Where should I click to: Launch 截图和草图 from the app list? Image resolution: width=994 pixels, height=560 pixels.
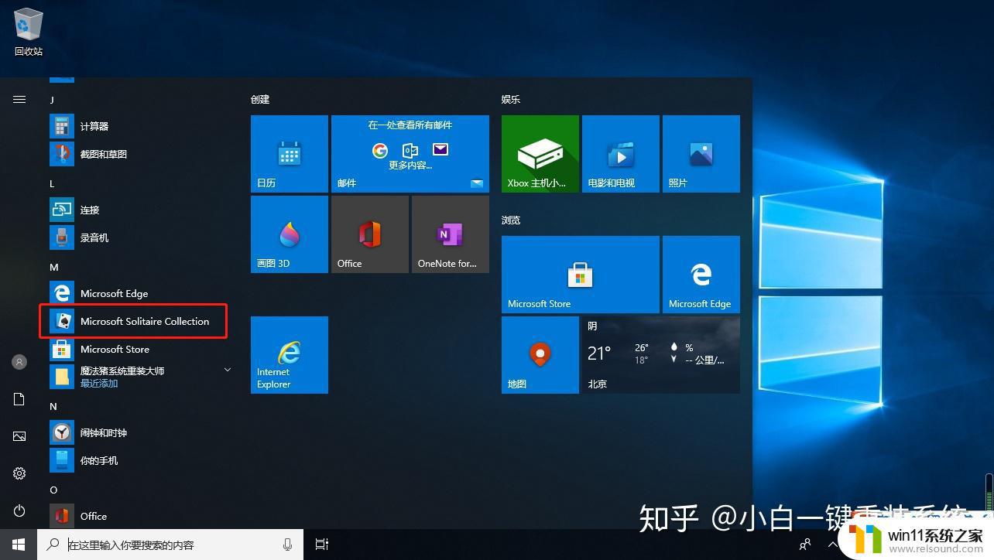[141, 154]
